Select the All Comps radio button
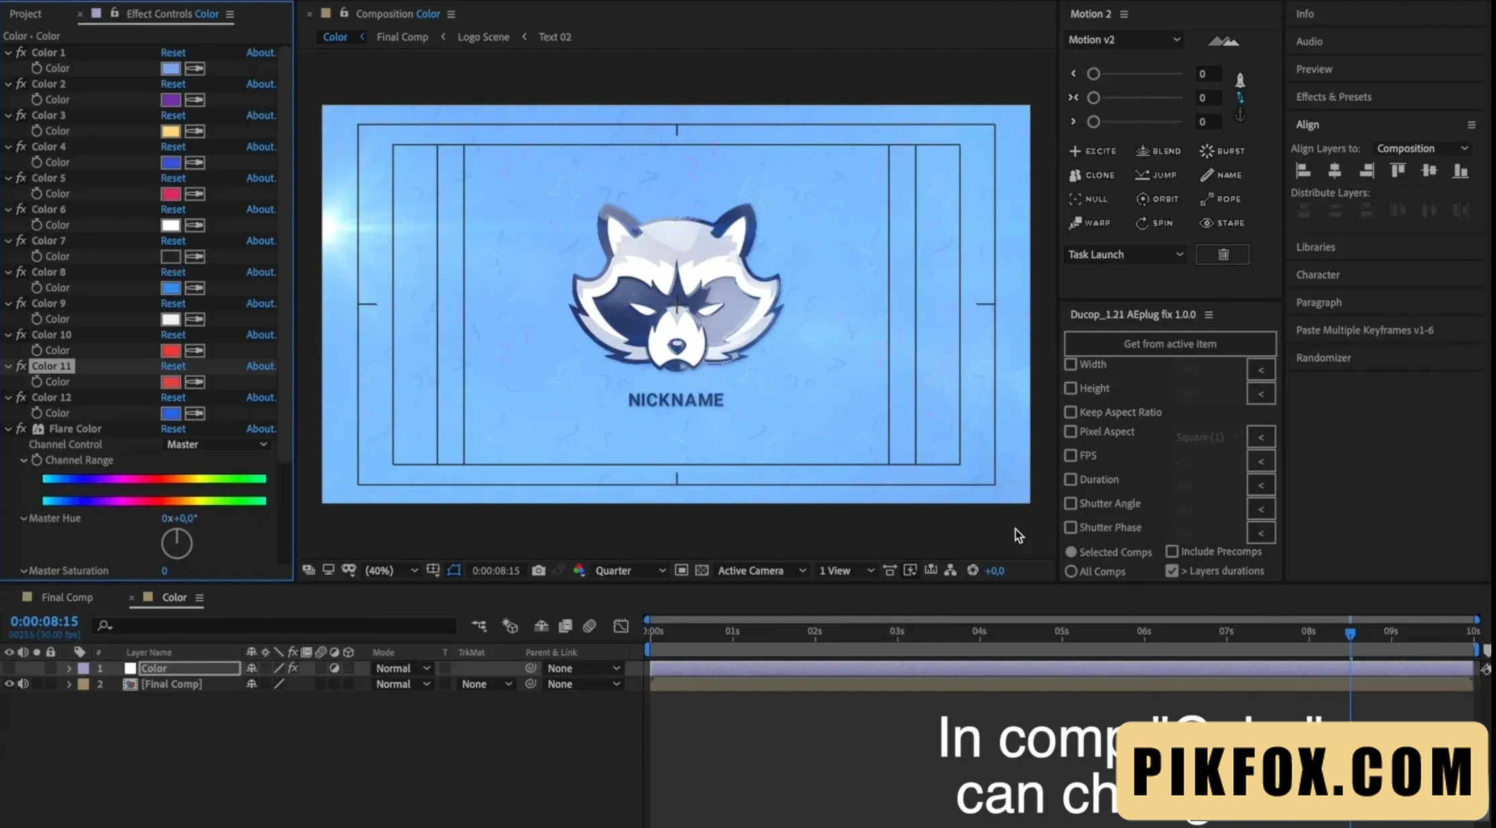Screen dimensions: 1496x828 click(x=1071, y=571)
